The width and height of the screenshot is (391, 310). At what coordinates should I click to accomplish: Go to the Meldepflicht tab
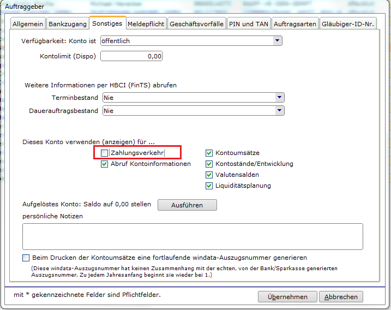click(x=146, y=24)
